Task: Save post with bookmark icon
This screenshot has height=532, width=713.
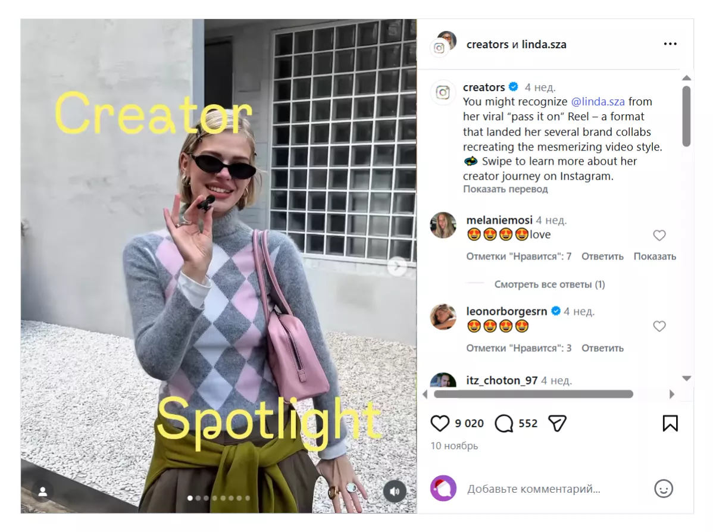Action: click(x=670, y=423)
